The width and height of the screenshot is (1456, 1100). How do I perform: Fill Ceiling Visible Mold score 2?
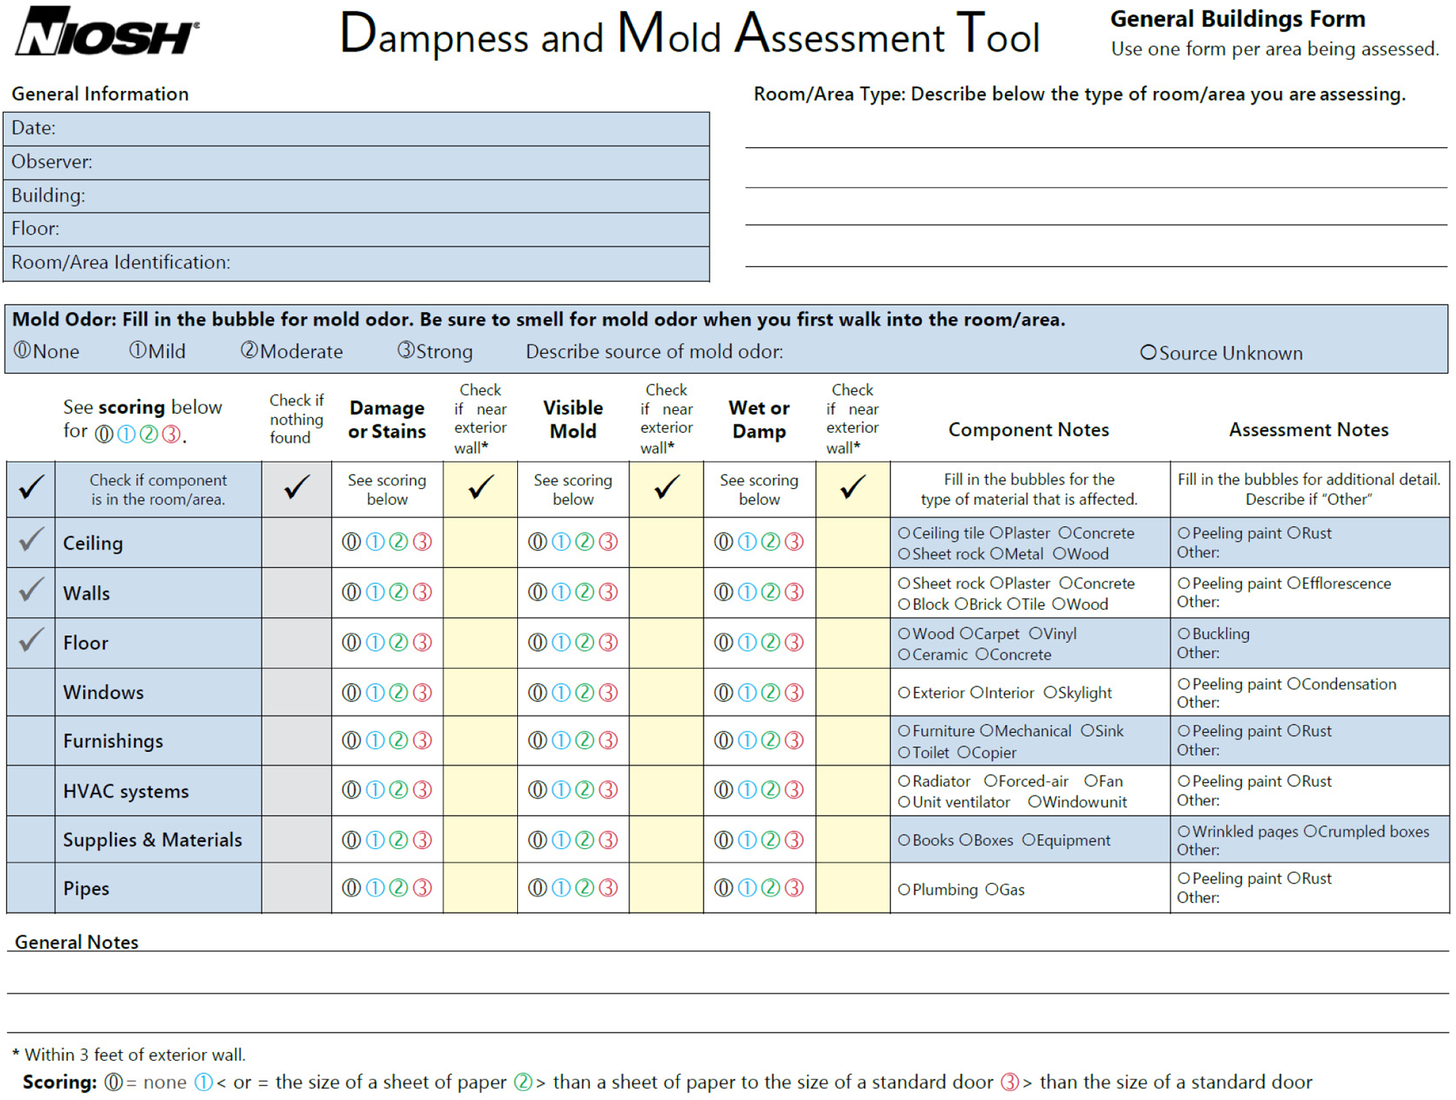584,542
